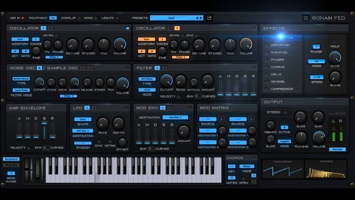Click the LFO Rate knob
355x200 pixels.
point(103,123)
